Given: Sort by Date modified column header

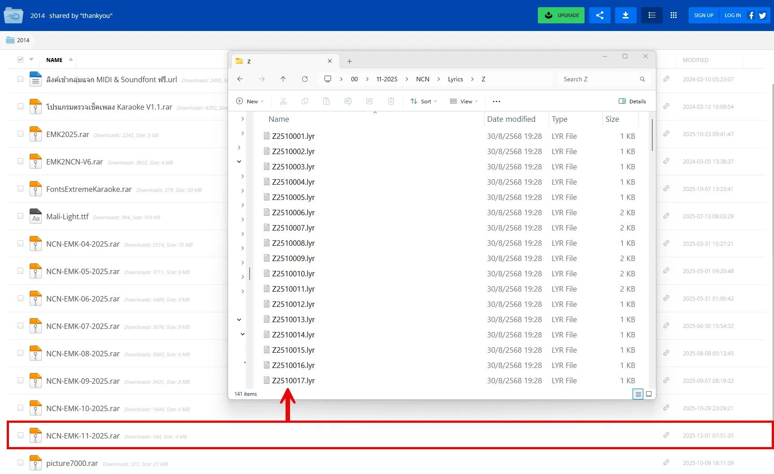Looking at the screenshot, I should (511, 119).
